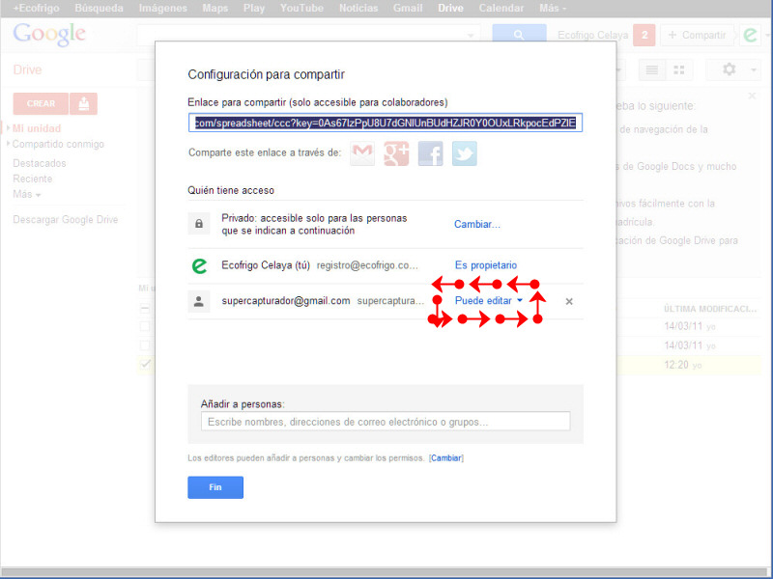Expand Compartido conmigo tree item
This screenshot has width=773, height=579.
click(x=8, y=144)
